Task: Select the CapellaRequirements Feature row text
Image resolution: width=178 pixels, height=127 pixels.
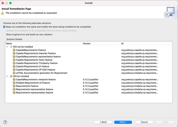Action: tap(31, 50)
